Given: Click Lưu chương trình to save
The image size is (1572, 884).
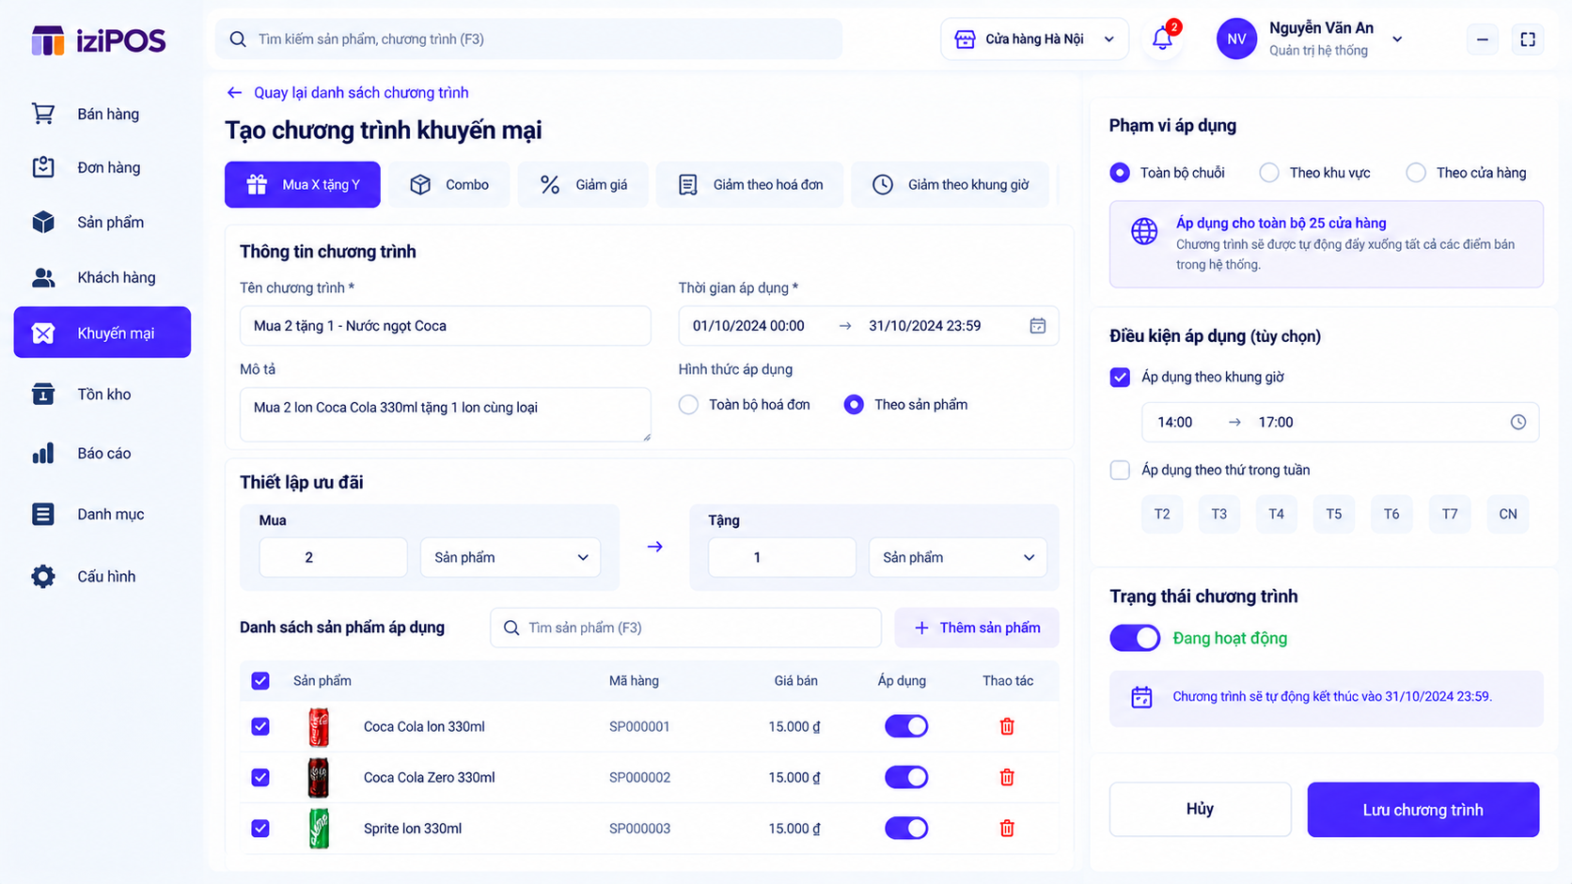Looking at the screenshot, I should coord(1423,810).
